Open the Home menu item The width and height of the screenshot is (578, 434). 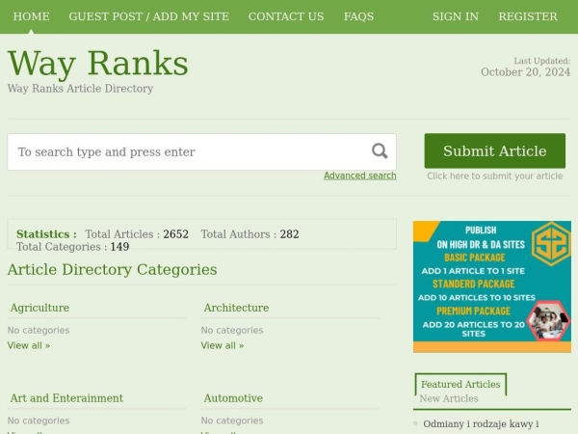[32, 16]
